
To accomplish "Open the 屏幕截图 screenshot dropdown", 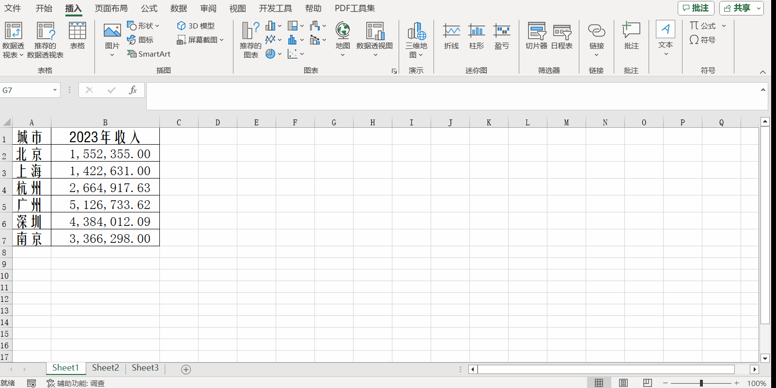I will (201, 40).
